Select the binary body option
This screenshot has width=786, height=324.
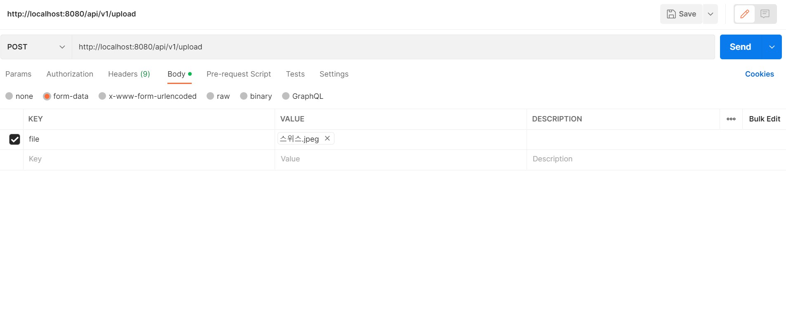pos(244,96)
